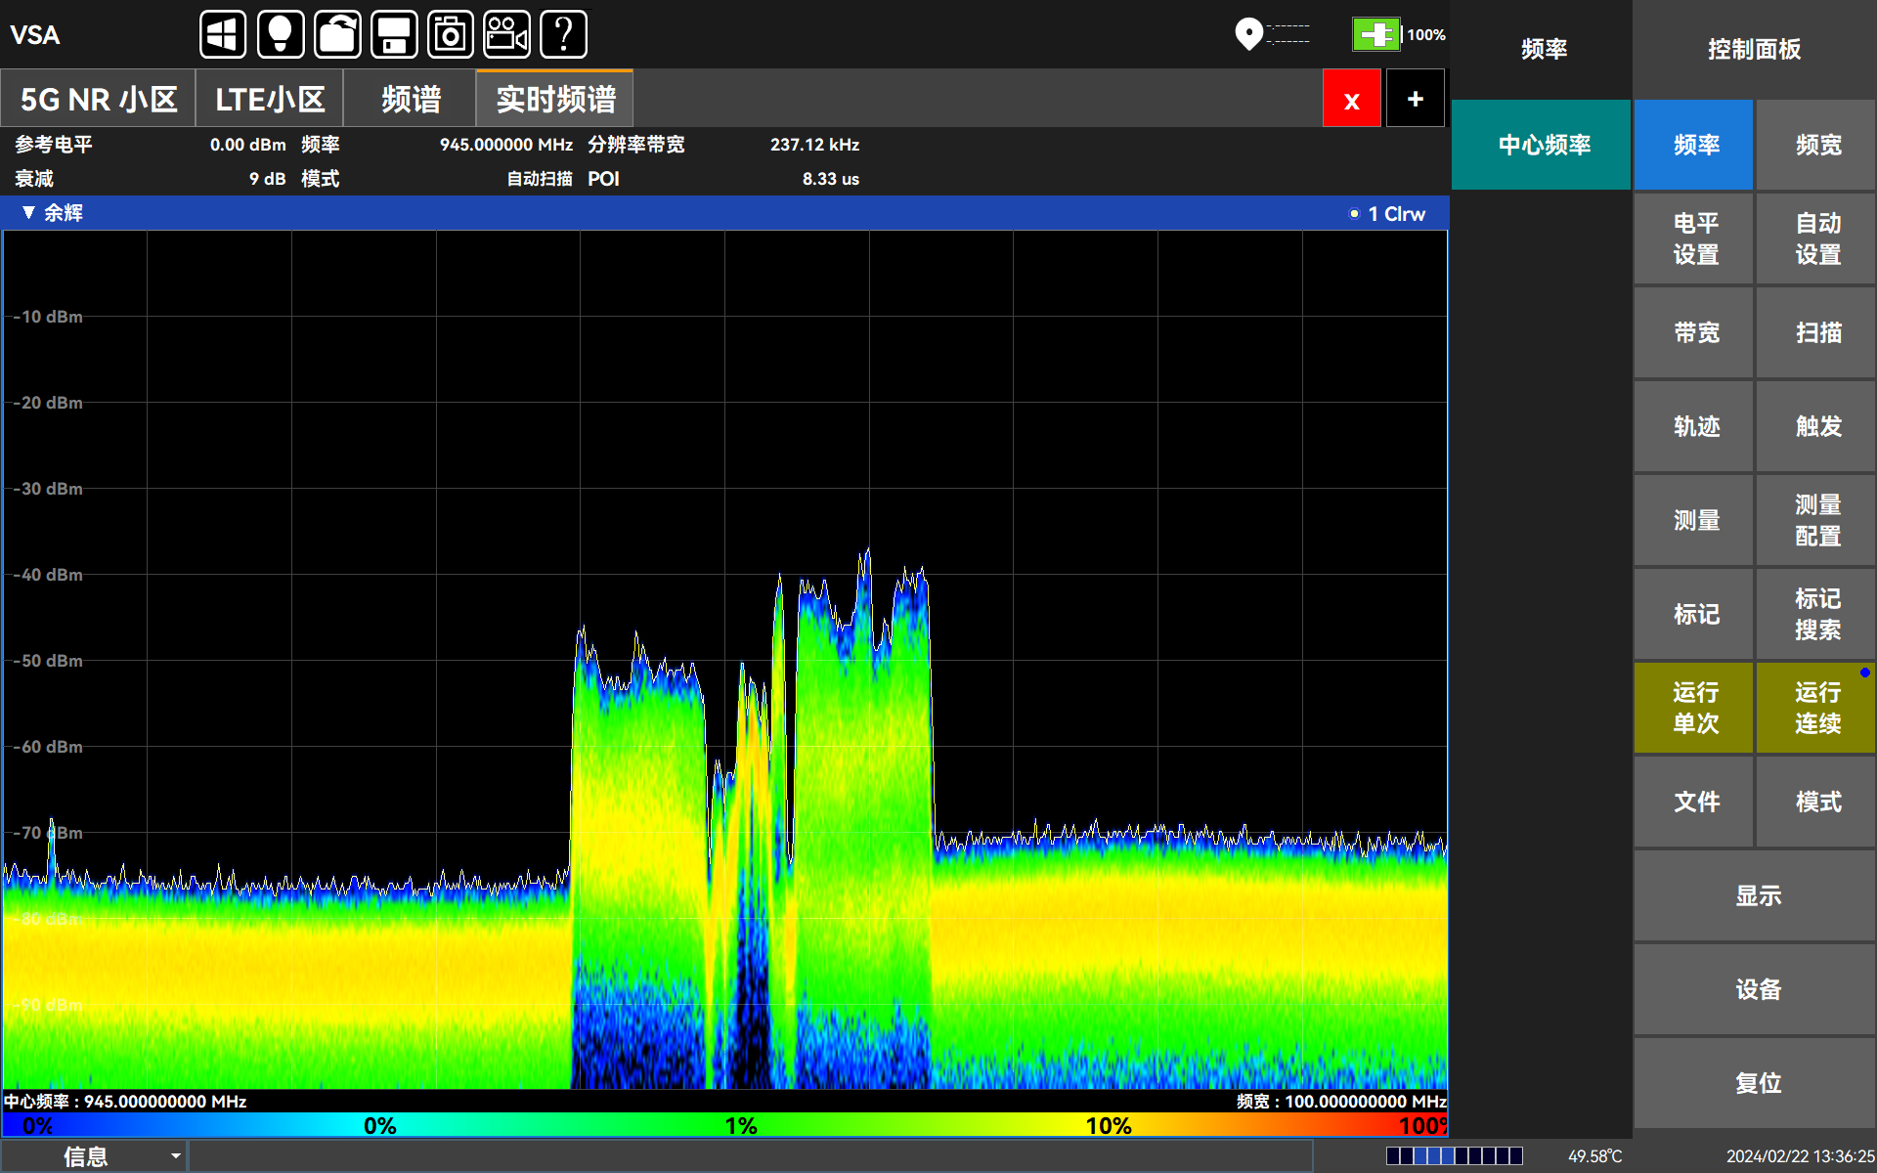Image resolution: width=1877 pixels, height=1173 pixels.
Task: Take a screenshot with the camera icon
Action: (451, 35)
